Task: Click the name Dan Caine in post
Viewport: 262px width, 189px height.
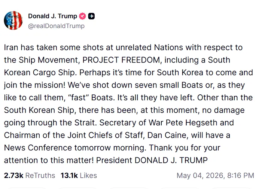Action: click(x=167, y=135)
